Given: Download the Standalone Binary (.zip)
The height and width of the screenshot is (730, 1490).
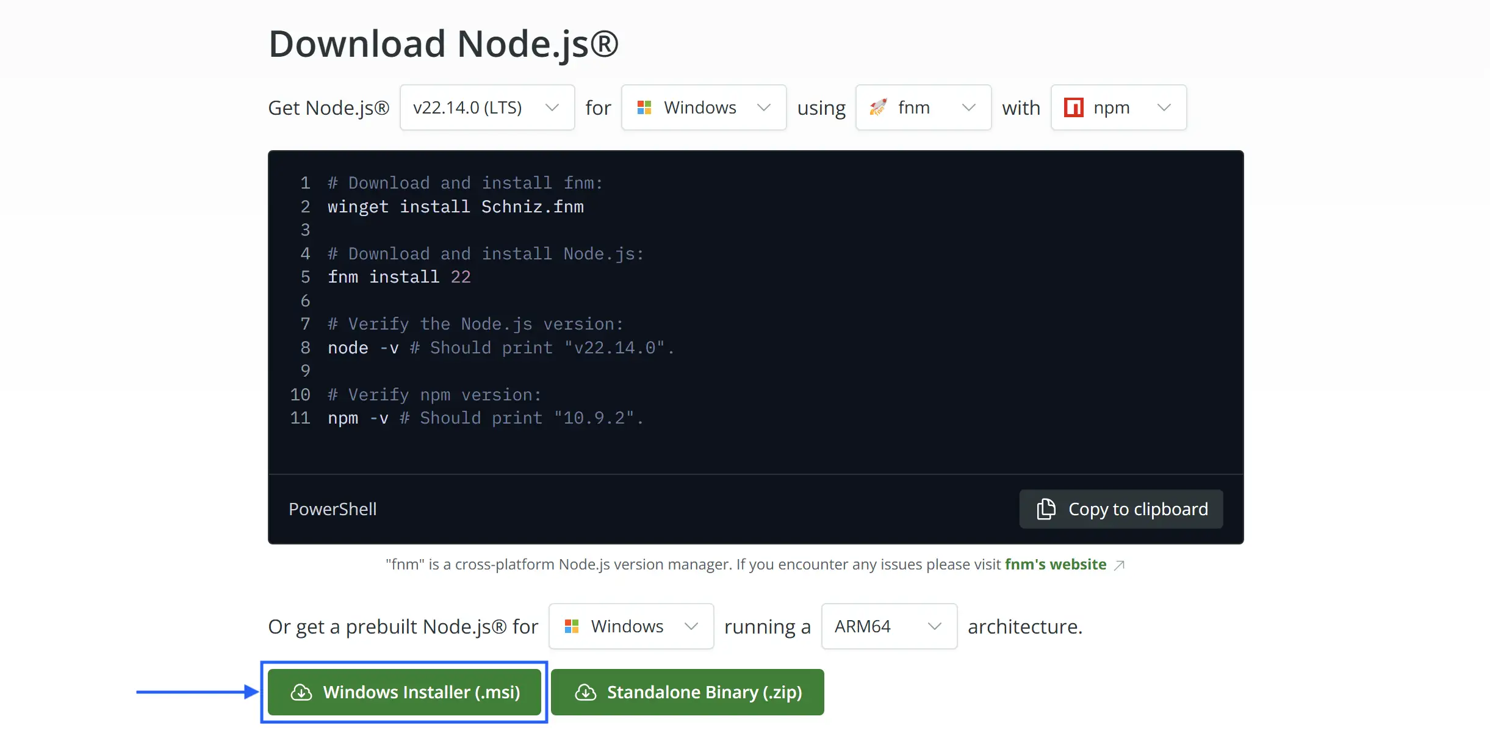Looking at the screenshot, I should pos(688,692).
